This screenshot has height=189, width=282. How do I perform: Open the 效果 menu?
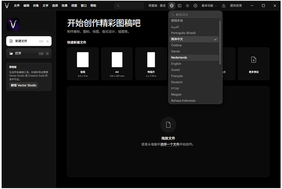coord(64,6)
